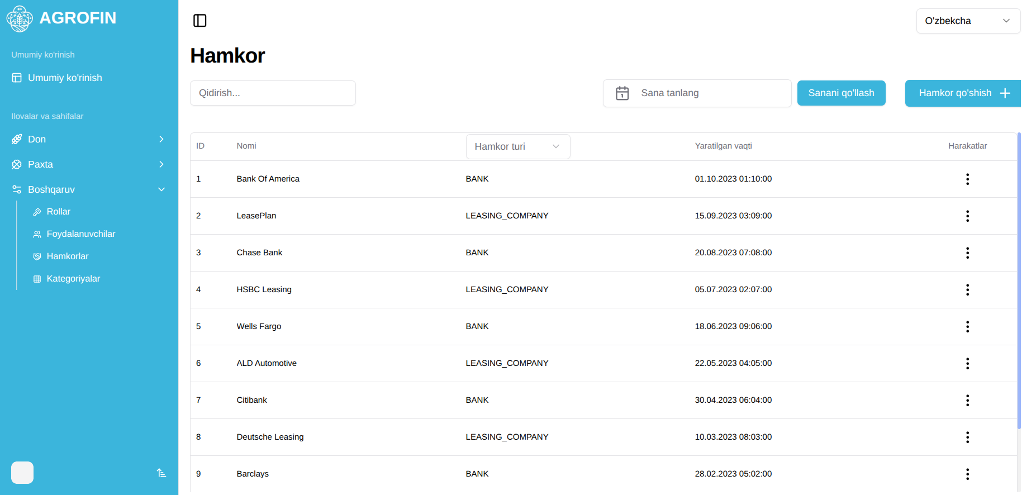The width and height of the screenshot is (1036, 495).
Task: Click date 01.10.2023 01:10:00
Action: click(733, 179)
